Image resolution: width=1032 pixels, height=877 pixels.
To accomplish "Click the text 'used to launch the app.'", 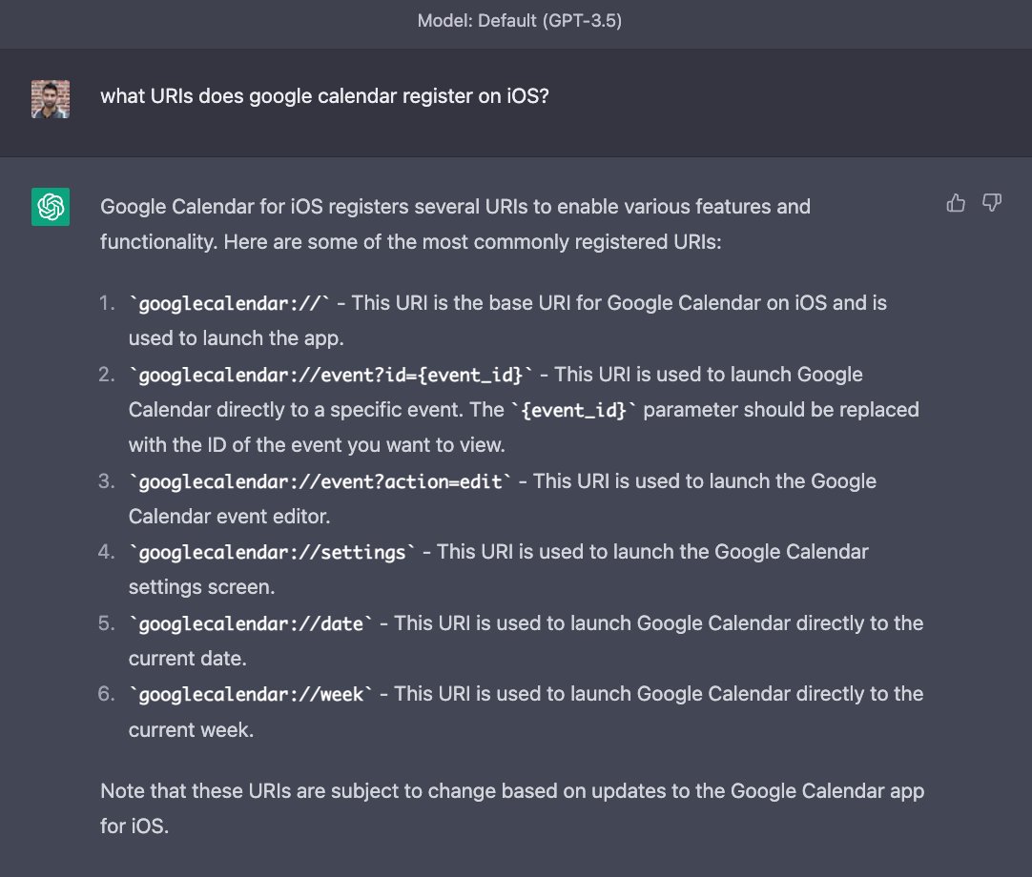I will coord(237,338).
